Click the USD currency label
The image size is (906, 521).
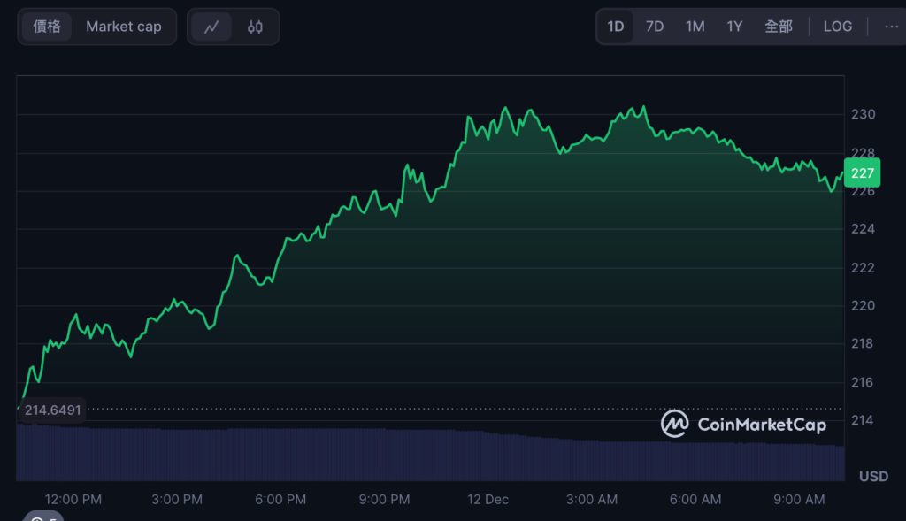tap(873, 477)
